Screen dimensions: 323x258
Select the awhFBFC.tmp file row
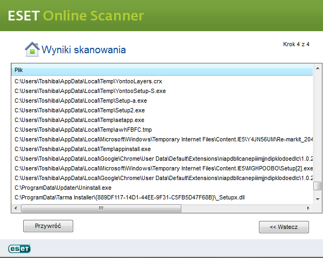162,130
